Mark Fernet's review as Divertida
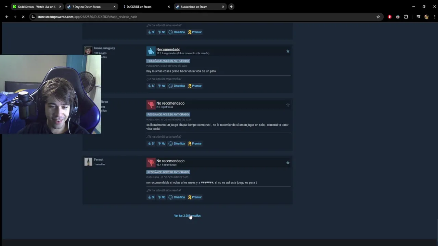The image size is (438, 246). (x=177, y=197)
